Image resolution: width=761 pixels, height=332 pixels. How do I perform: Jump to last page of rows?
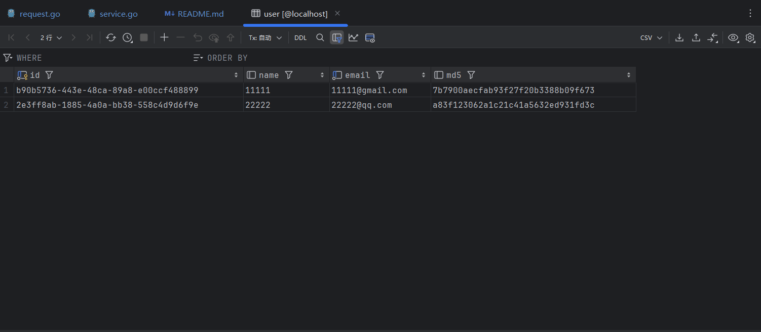pyautogui.click(x=89, y=37)
